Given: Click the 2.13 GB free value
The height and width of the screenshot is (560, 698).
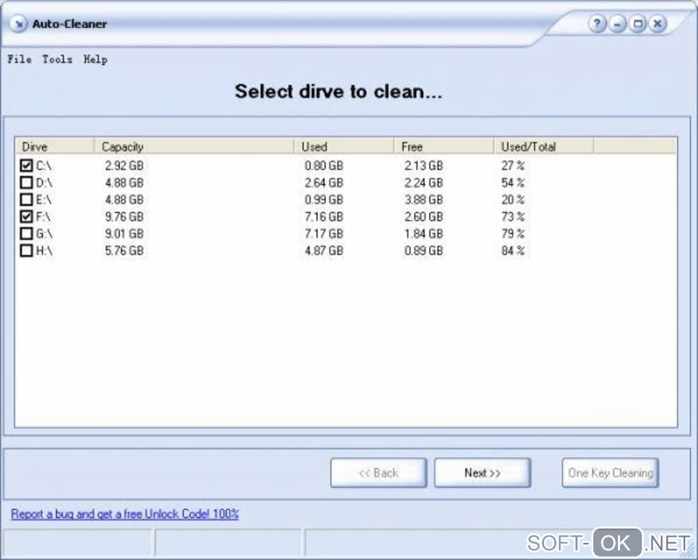Looking at the screenshot, I should pos(424,166).
